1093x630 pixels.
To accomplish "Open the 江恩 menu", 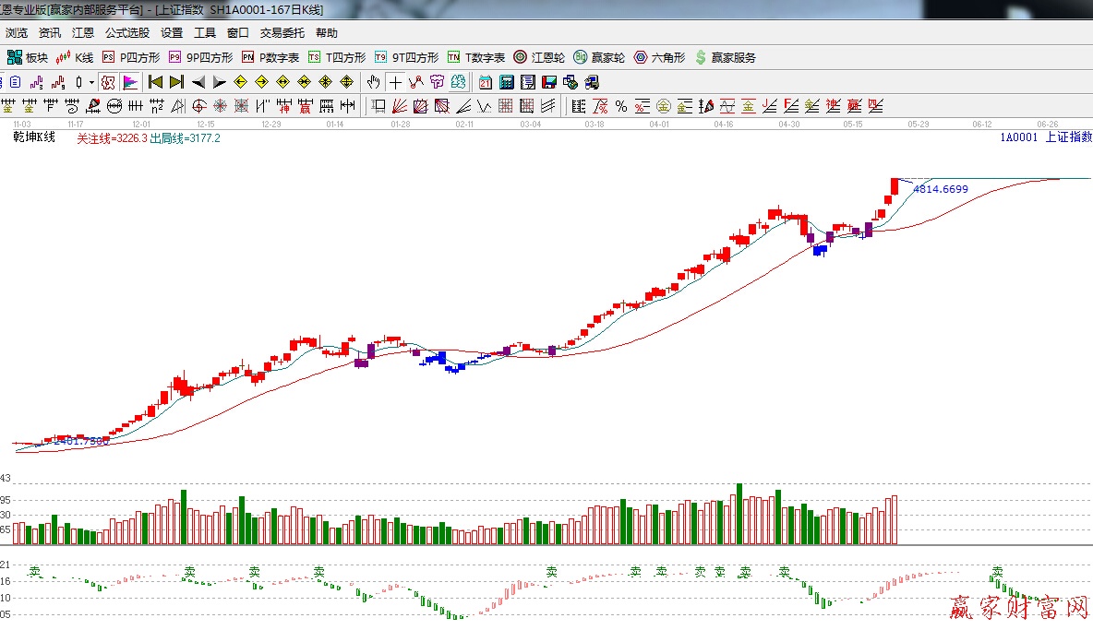I will [83, 32].
